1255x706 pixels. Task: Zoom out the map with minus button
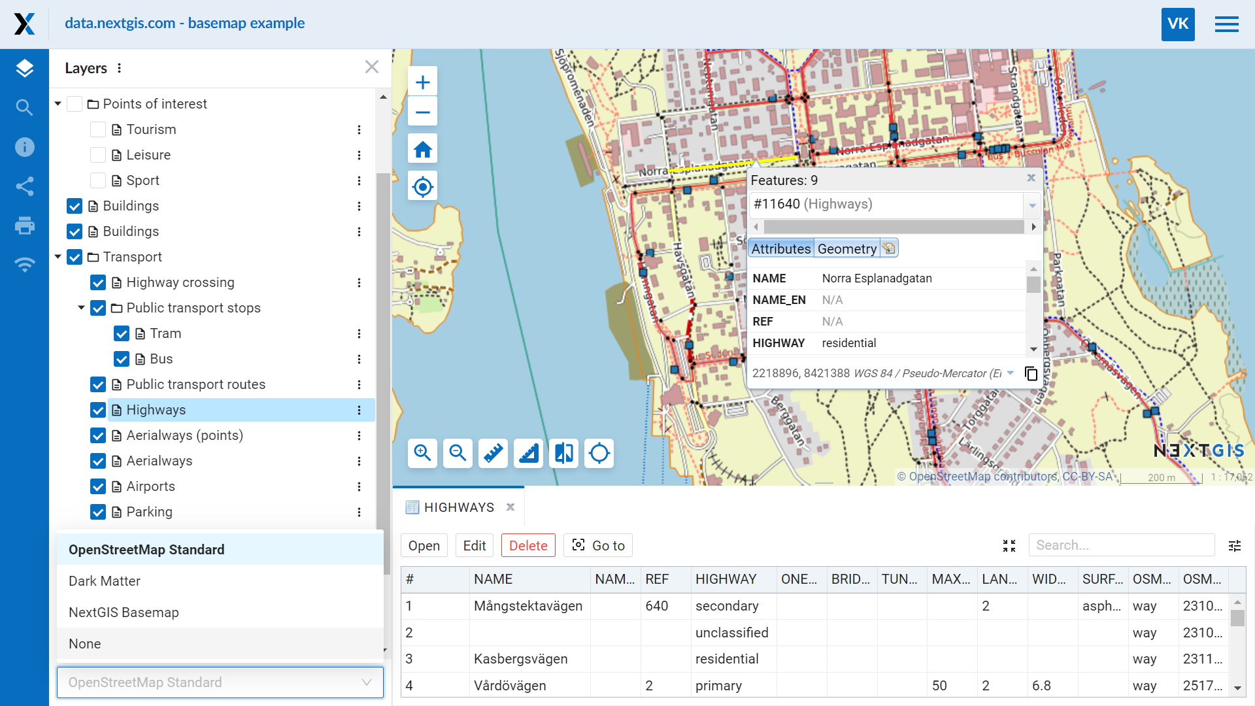[x=423, y=112]
